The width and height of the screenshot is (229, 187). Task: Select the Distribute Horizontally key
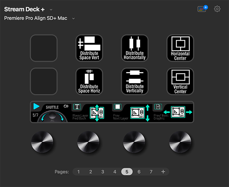(135, 48)
